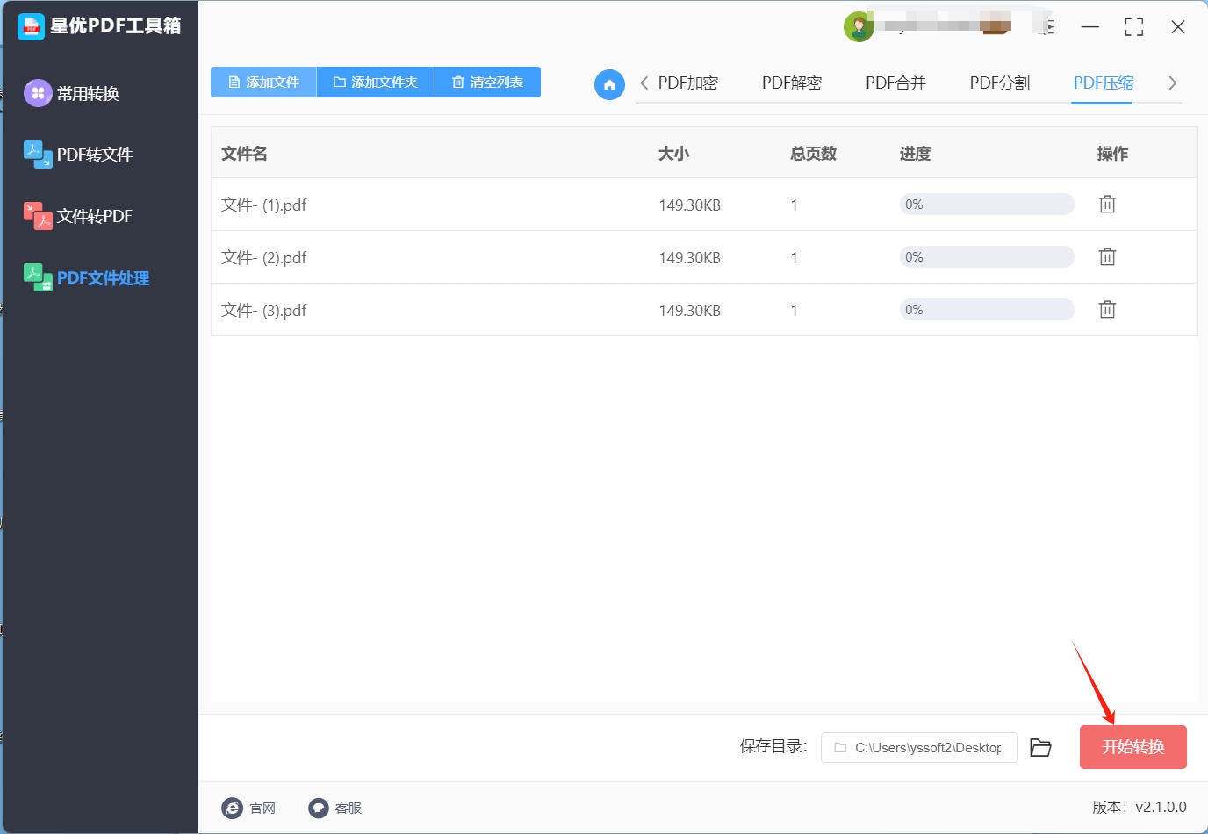Click the 大小 column header

[674, 154]
